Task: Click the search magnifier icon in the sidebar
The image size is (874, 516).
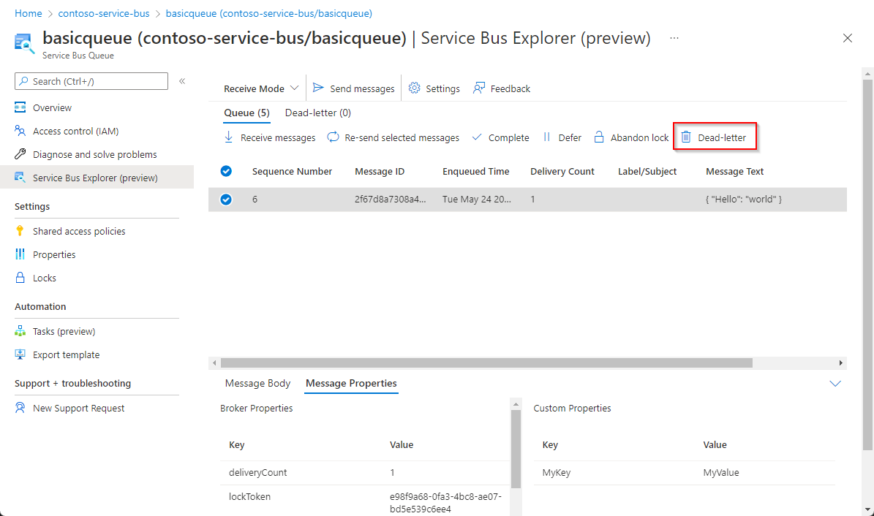Action: point(23,81)
